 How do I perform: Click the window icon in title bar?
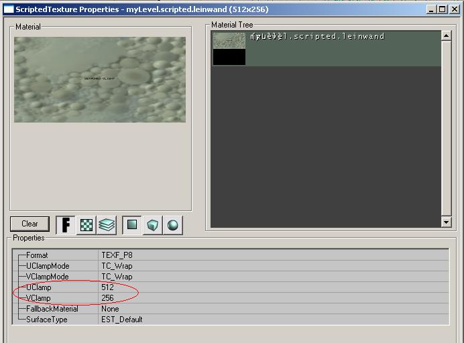(9, 9)
